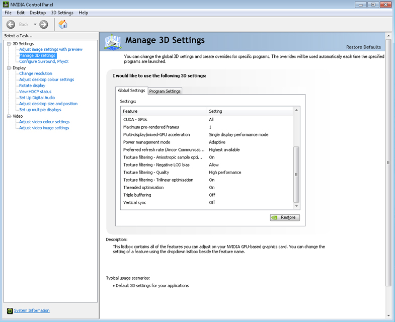395x322 pixels.
Task: Select Texture filtering - Negative LOD bias
Action: click(x=207, y=165)
